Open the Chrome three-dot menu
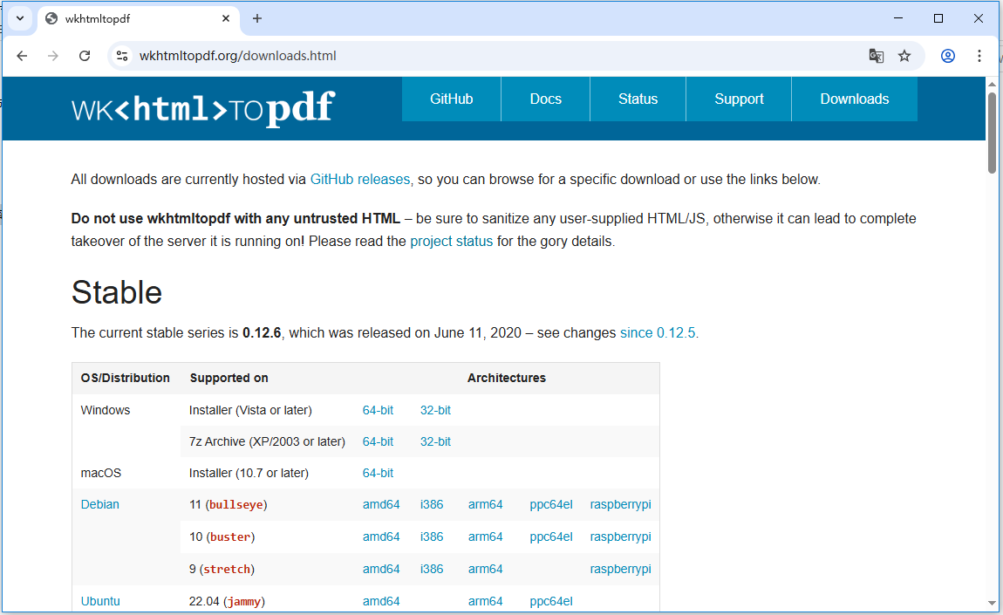The width and height of the screenshot is (1003, 615). [979, 56]
